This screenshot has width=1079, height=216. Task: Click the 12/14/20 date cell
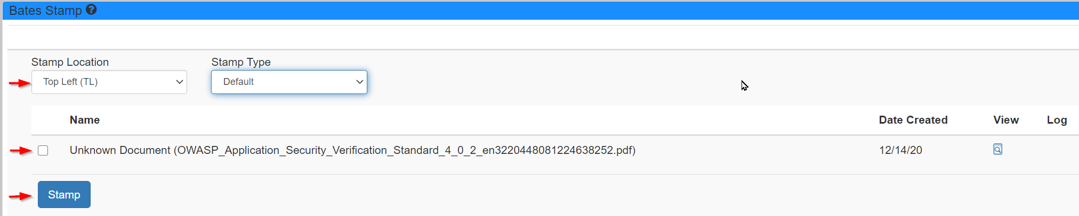pyautogui.click(x=900, y=150)
